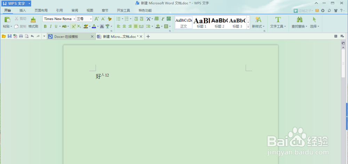The image size is (348, 164).
Task: Switch to the 引用 ribbon tab
Action: [60, 10]
